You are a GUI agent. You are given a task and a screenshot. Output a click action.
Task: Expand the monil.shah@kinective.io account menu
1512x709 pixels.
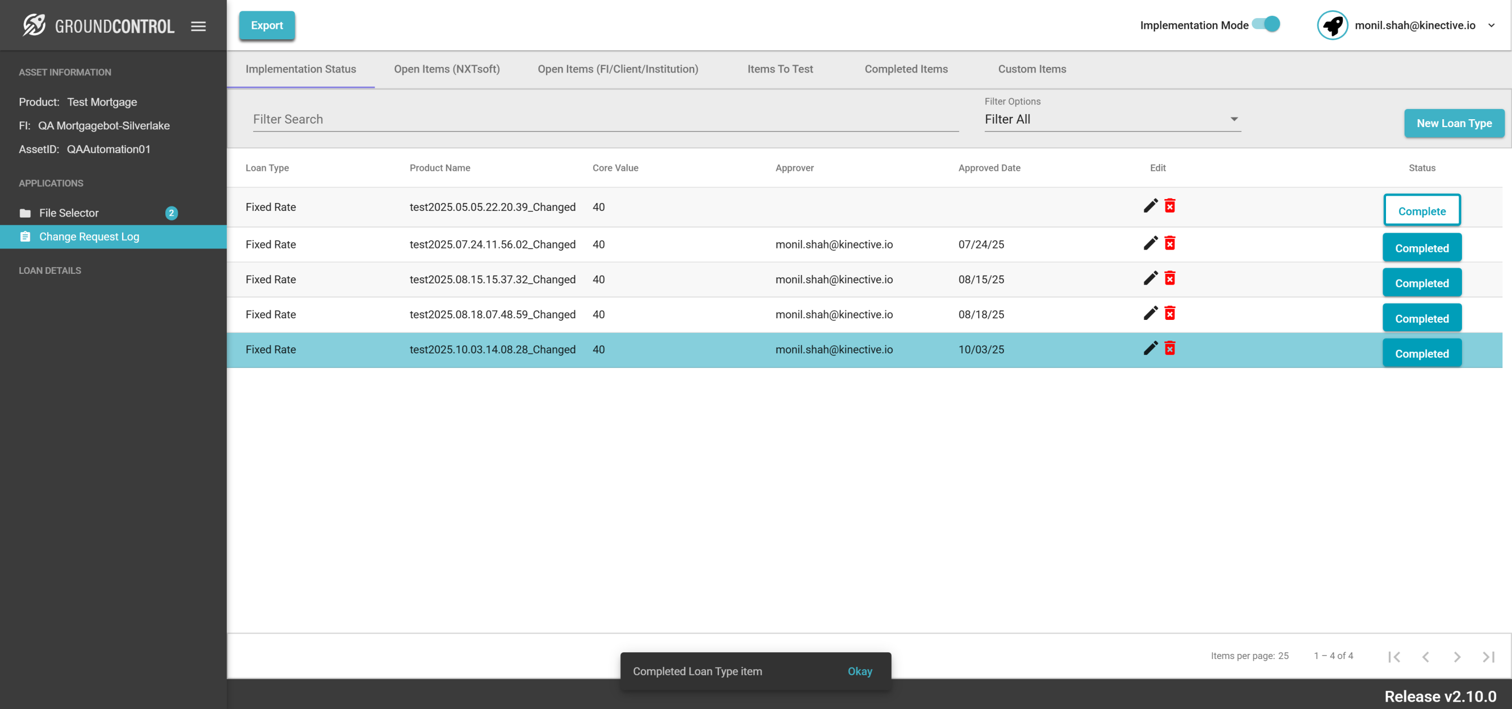coord(1491,25)
